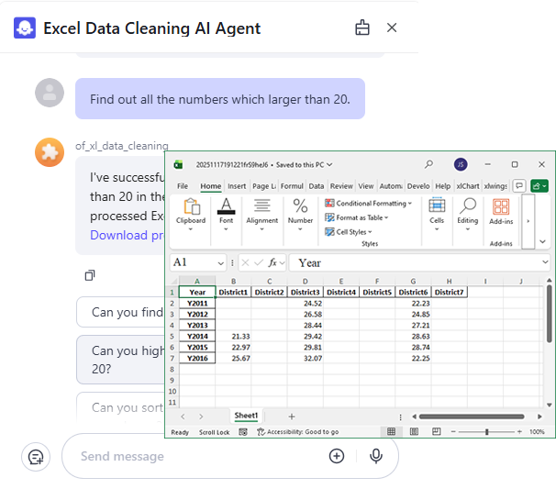Zoom in with the plus button
The width and height of the screenshot is (556, 489).
point(519,431)
